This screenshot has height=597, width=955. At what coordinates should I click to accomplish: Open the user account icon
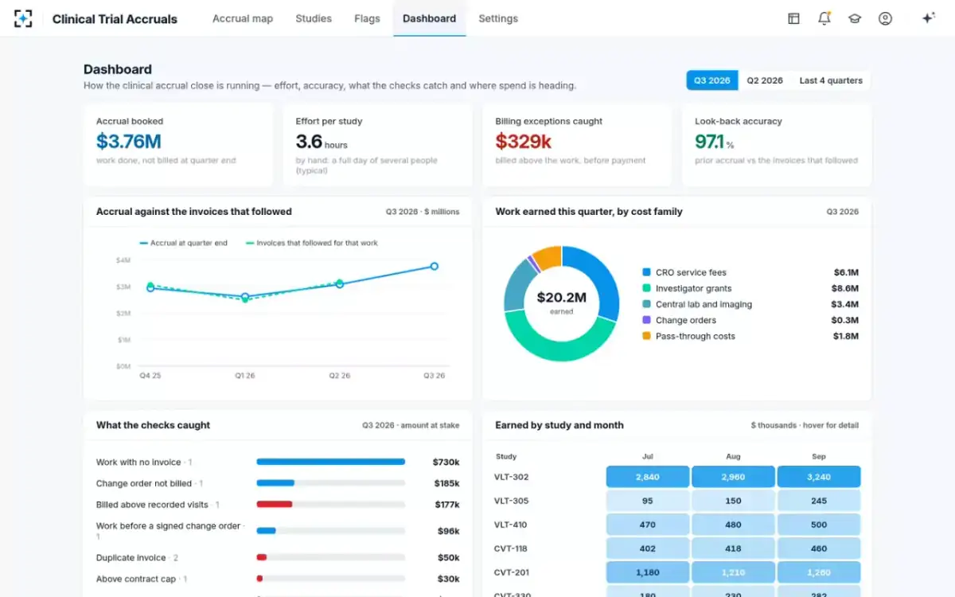(885, 18)
